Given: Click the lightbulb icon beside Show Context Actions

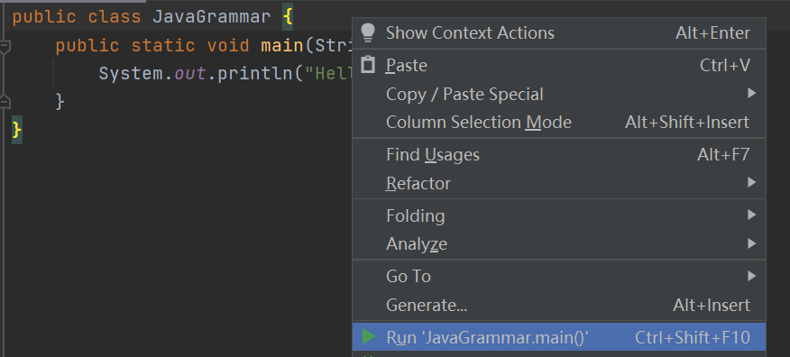Looking at the screenshot, I should click(x=368, y=32).
